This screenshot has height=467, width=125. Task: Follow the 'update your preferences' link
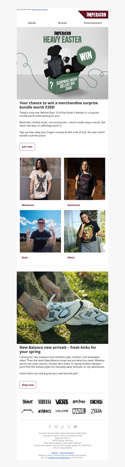(59, 458)
